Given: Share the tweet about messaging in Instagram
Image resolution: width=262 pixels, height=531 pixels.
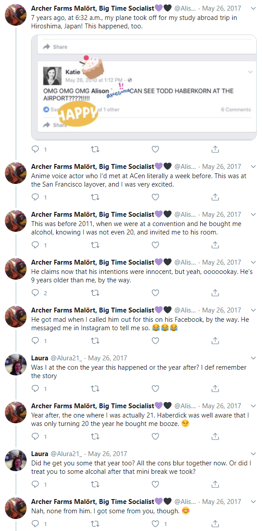Looking at the screenshot, I should point(215,340).
